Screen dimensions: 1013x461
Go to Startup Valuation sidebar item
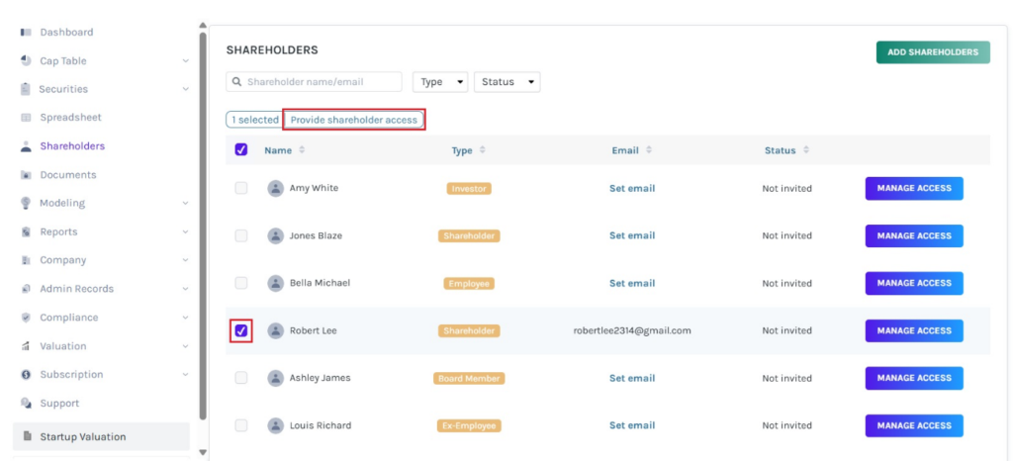click(x=82, y=436)
